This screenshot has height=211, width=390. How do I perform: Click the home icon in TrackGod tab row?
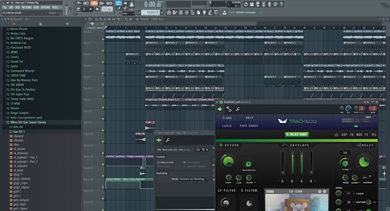[337, 135]
